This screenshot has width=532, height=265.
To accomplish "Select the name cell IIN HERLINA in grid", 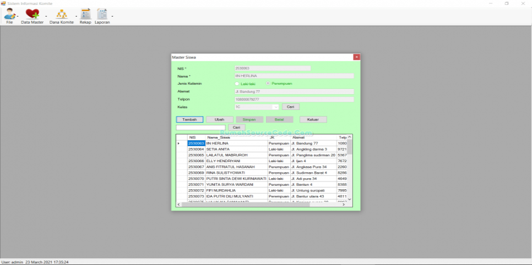I will pos(236,143).
